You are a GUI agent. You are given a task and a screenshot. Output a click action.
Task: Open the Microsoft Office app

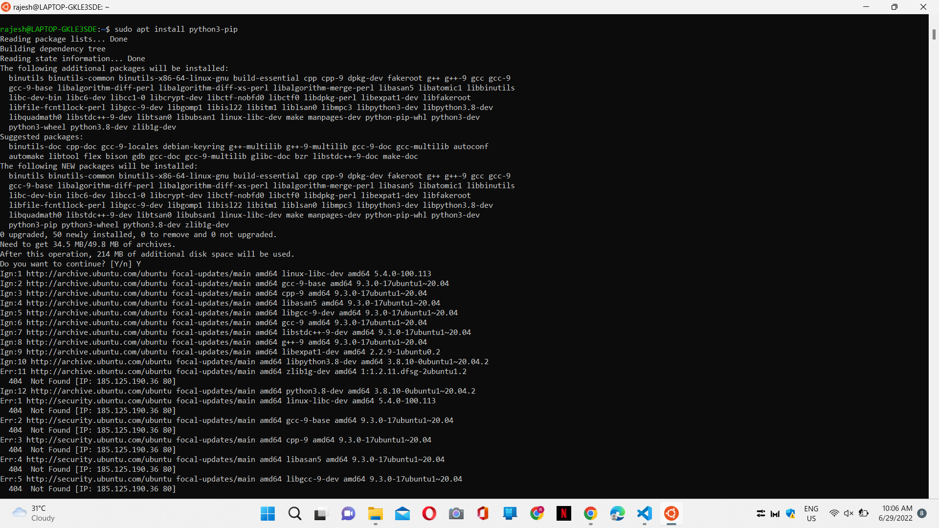pyautogui.click(x=483, y=513)
